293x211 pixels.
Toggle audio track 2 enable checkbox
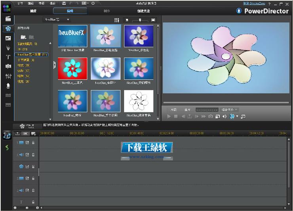pos(27,190)
